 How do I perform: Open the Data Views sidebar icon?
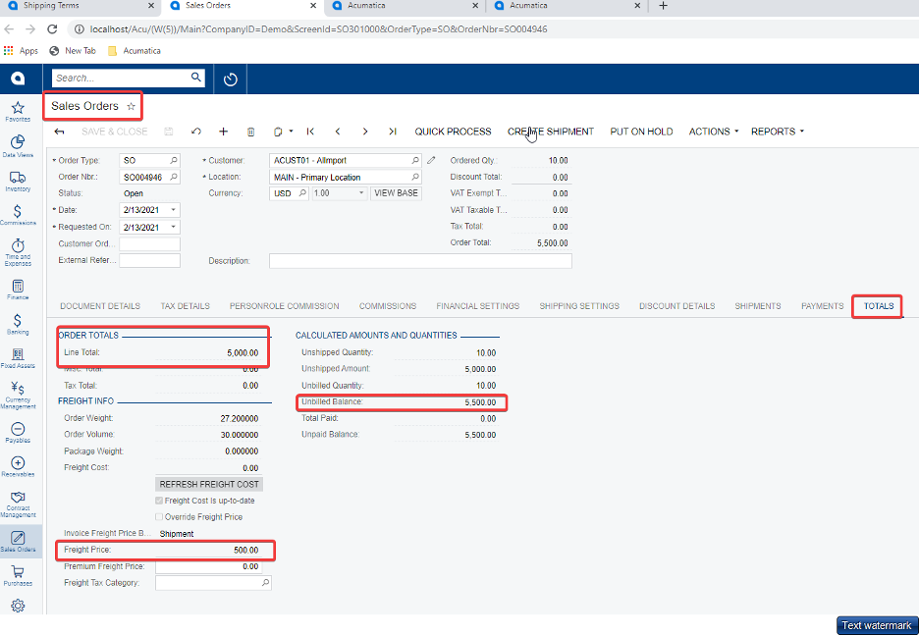point(18,144)
